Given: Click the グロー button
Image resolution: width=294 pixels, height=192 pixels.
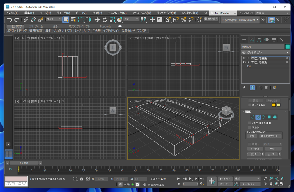Looking at the screenshot, I should [273, 149].
